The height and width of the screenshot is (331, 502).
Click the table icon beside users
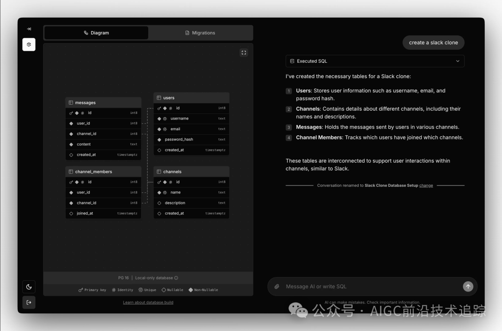coord(159,98)
